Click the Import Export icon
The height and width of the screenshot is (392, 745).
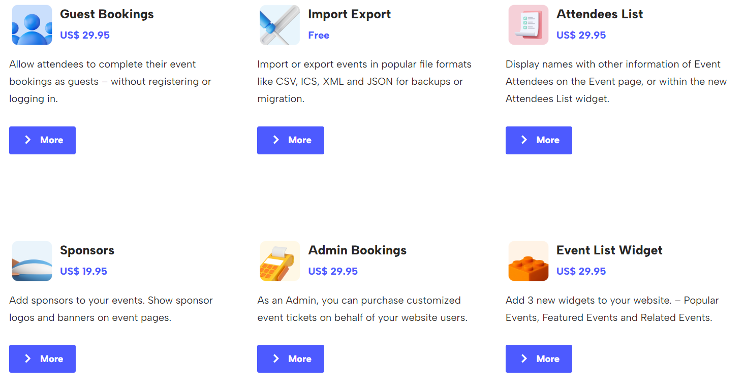click(280, 25)
